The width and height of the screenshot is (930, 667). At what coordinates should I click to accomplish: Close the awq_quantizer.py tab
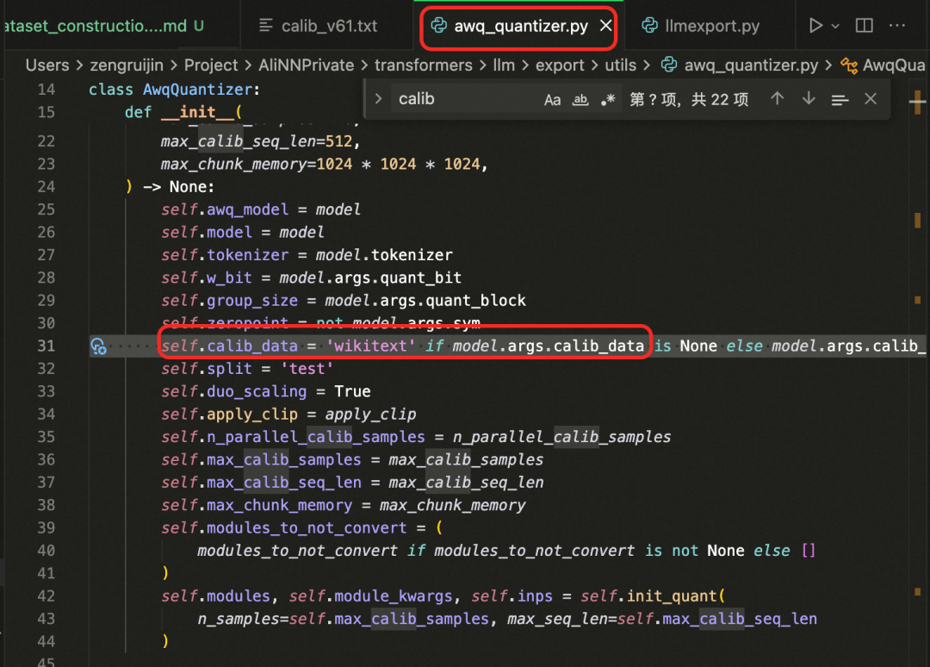click(605, 26)
